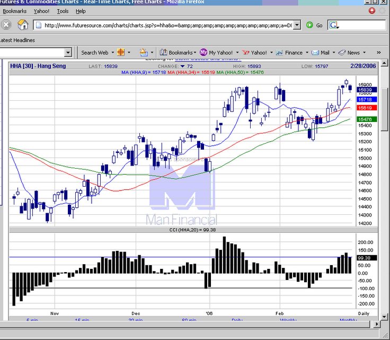Open the Bookmarks menu
This screenshot has width=390, height=340.
click(x=14, y=11)
